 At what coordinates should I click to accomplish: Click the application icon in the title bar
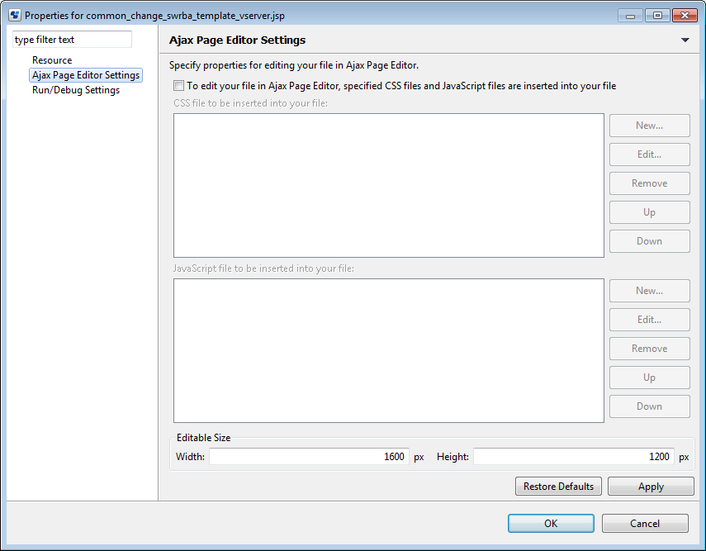(15, 16)
